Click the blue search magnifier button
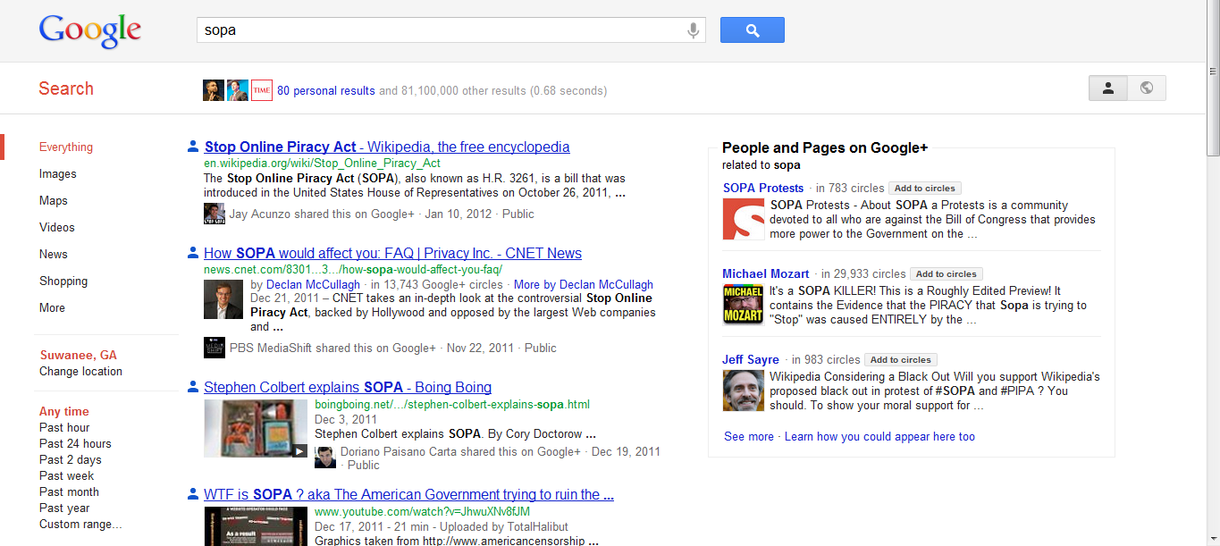This screenshot has width=1220, height=546. point(753,30)
